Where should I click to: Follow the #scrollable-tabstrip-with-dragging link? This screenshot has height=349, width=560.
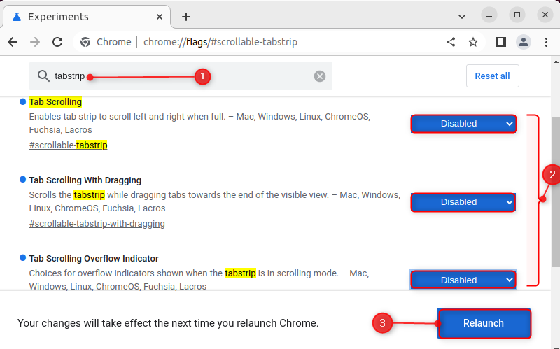pyautogui.click(x=97, y=224)
